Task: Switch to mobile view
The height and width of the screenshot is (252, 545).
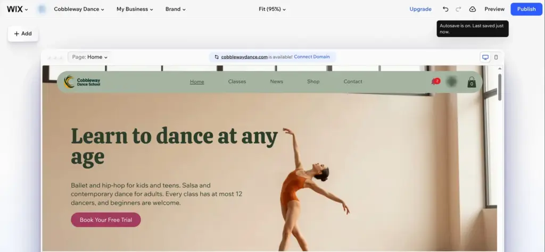Action: [496, 57]
